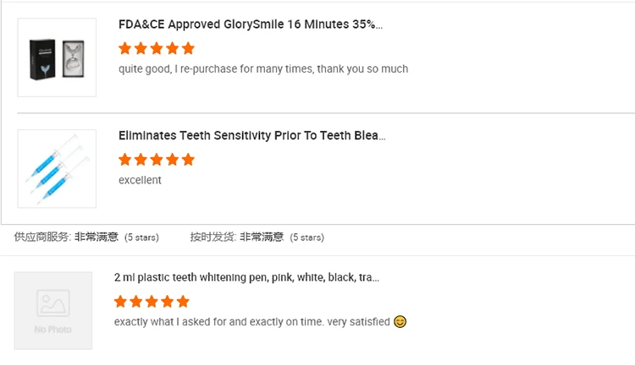Click last star of Teeth Sensitivity review
The height and width of the screenshot is (366, 635).
click(x=188, y=159)
